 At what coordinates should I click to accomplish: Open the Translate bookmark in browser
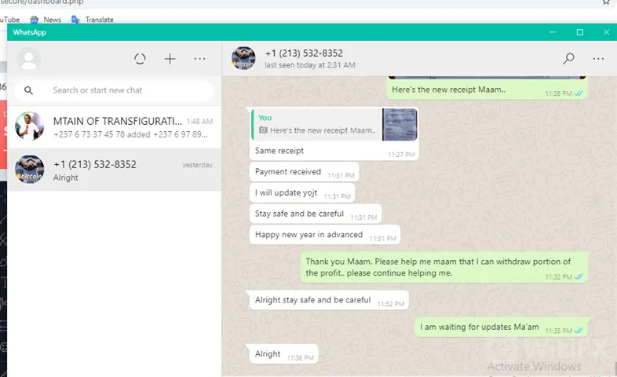pos(93,20)
